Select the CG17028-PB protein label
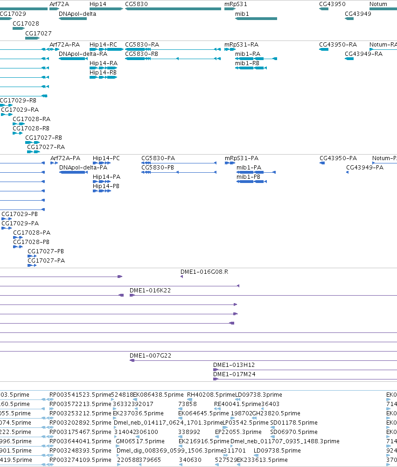This screenshot has width=397, height=467. click(31, 242)
